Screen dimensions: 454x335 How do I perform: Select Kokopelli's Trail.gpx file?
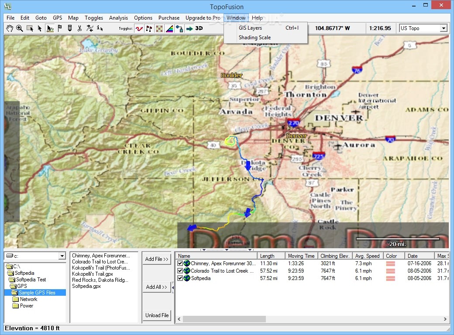coord(93,274)
